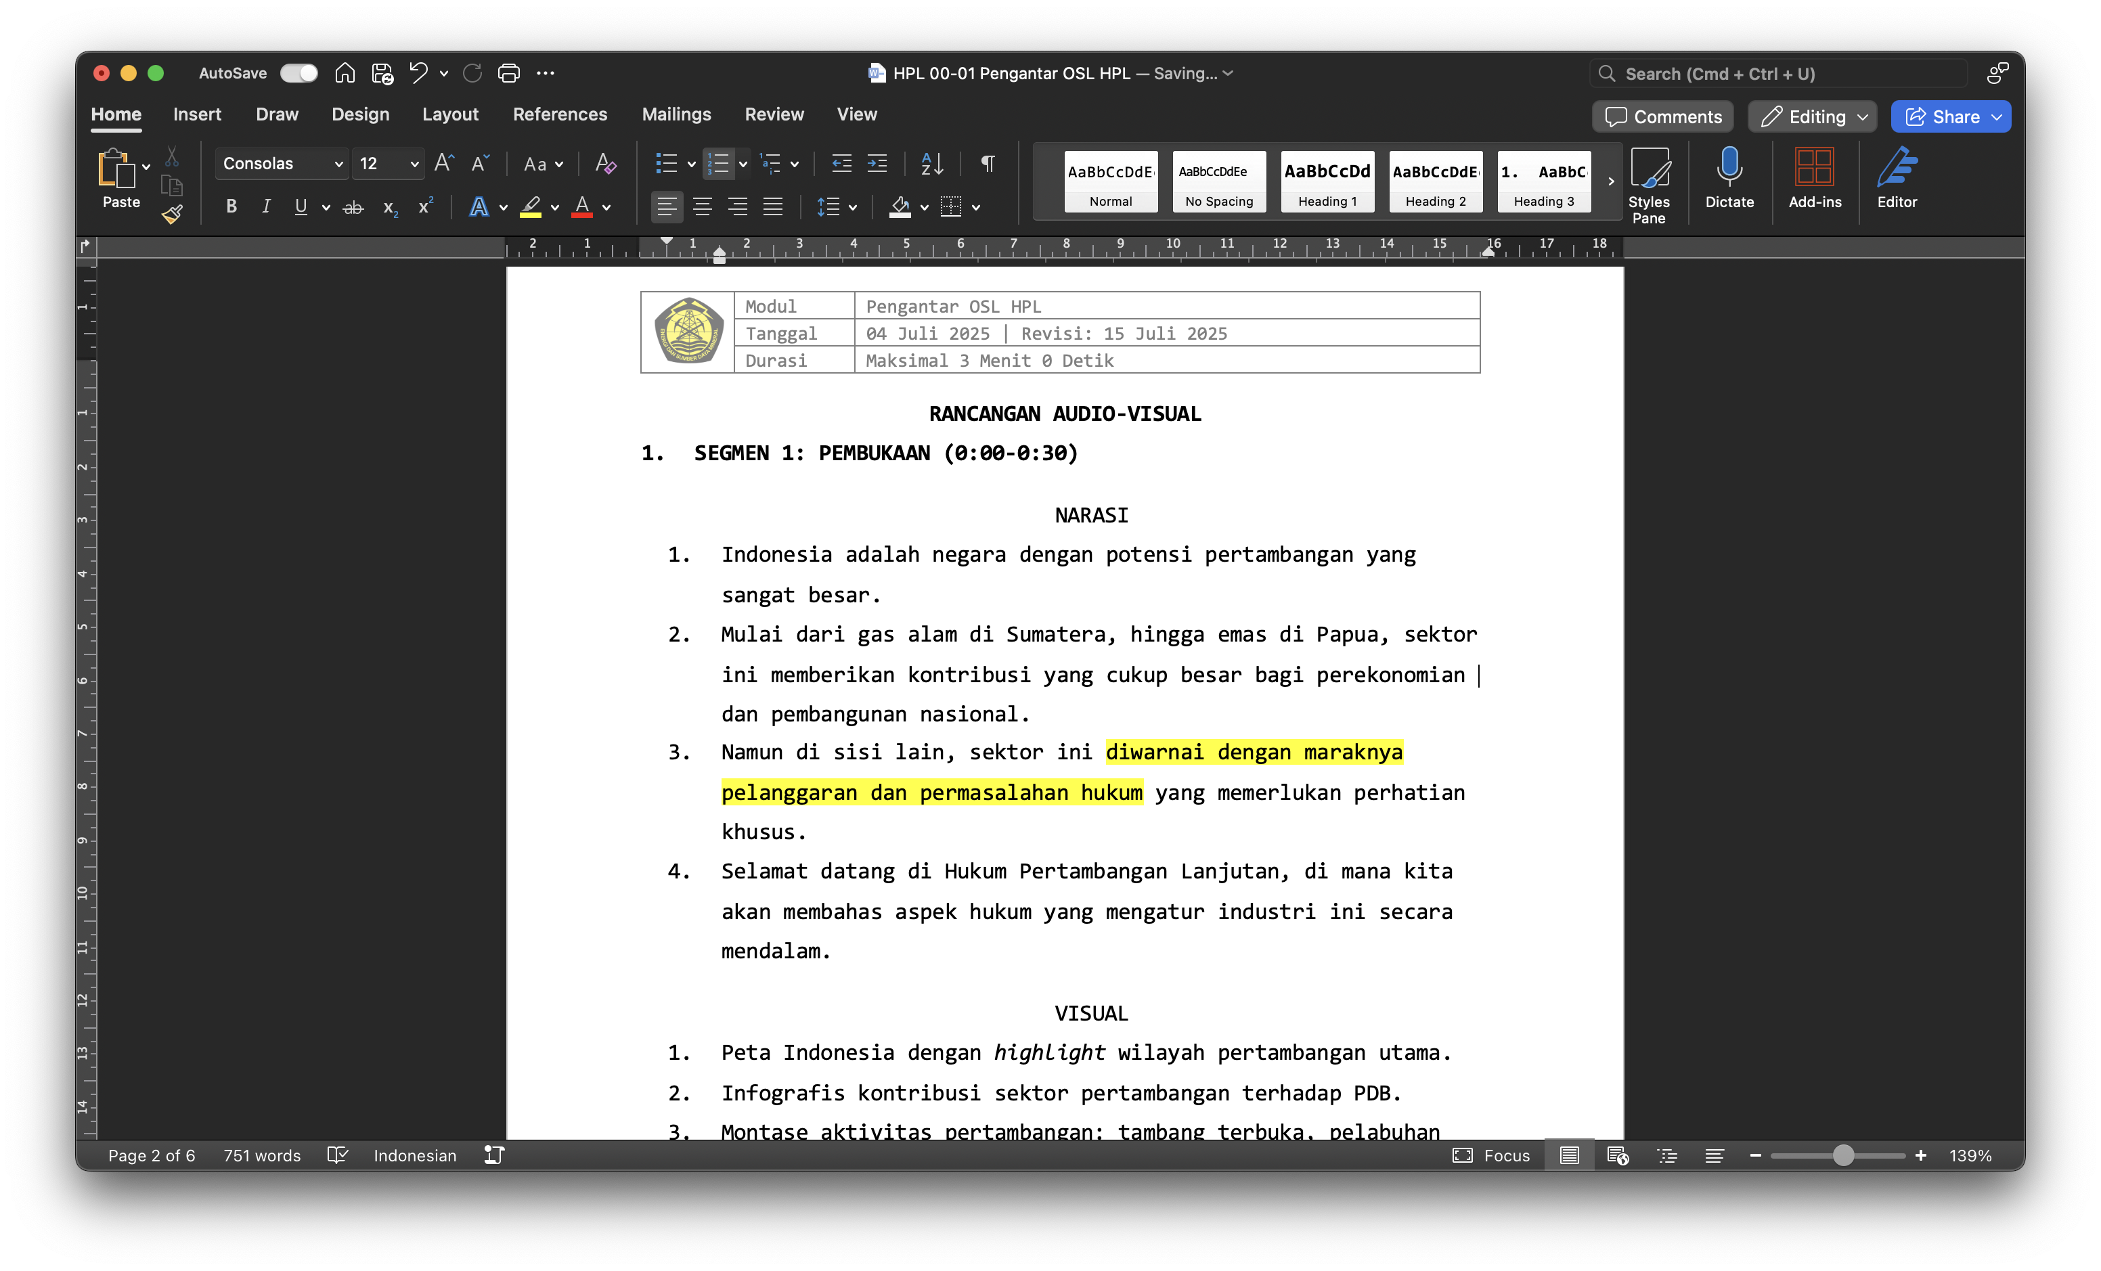This screenshot has height=1271, width=2101.
Task: Open the Layout ribbon tab
Action: coord(449,114)
